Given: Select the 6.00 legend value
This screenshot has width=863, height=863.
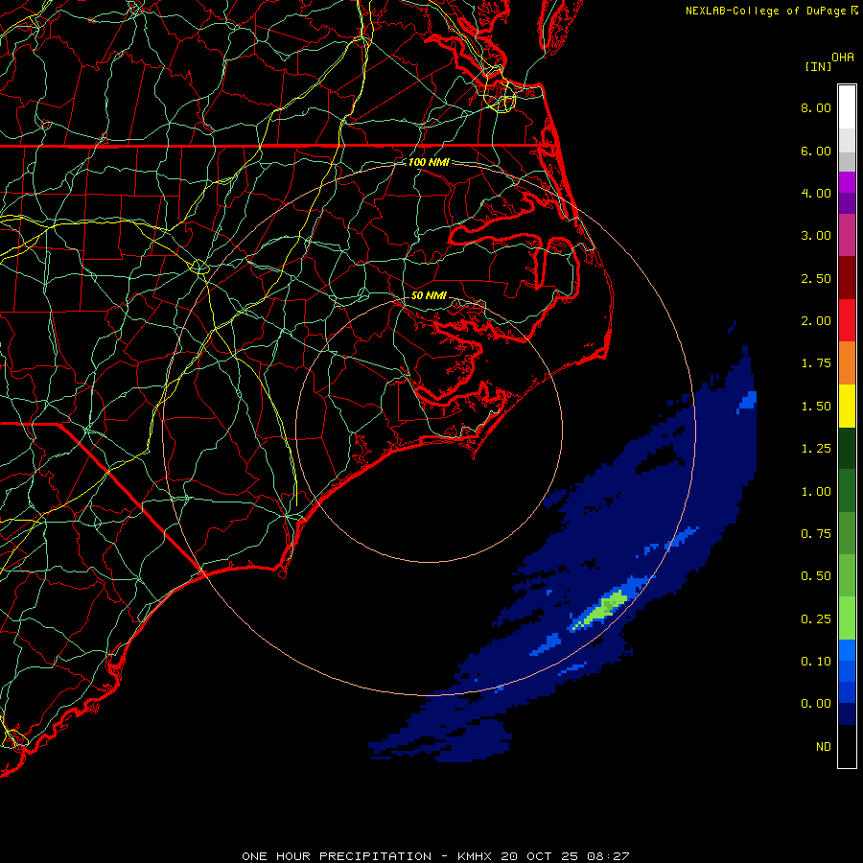Looking at the screenshot, I should click(816, 151).
